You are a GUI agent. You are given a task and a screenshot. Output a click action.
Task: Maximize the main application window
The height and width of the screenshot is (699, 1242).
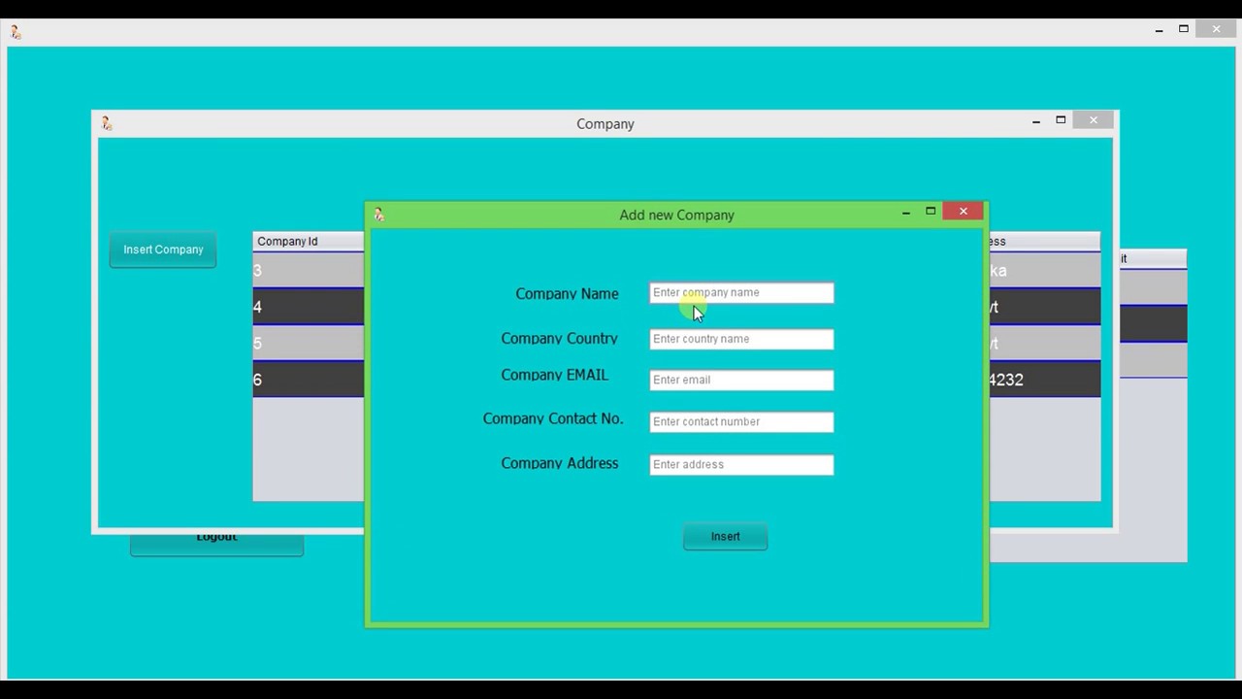click(1184, 29)
